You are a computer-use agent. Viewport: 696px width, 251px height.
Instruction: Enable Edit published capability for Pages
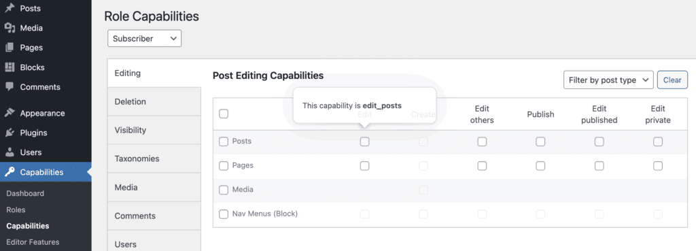[599, 166]
